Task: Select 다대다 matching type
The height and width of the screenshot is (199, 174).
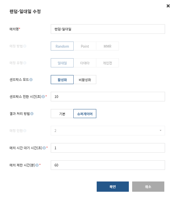Action: point(85,63)
